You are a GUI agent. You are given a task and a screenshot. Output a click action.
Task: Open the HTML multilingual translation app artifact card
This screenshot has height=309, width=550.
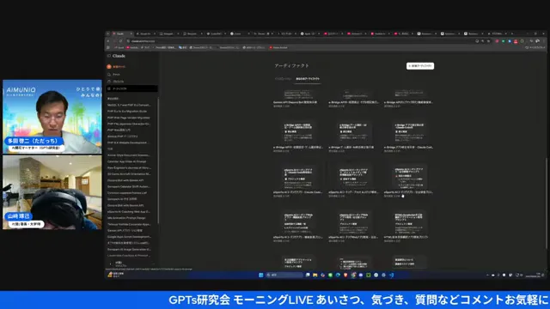pyautogui.click(x=409, y=227)
